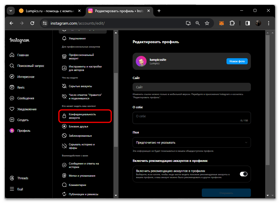Reload the page with refresh icon
This screenshot has height=203, width=280.
point(32,23)
